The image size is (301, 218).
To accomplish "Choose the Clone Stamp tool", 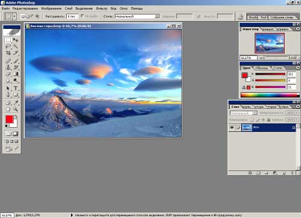I will [8, 67].
